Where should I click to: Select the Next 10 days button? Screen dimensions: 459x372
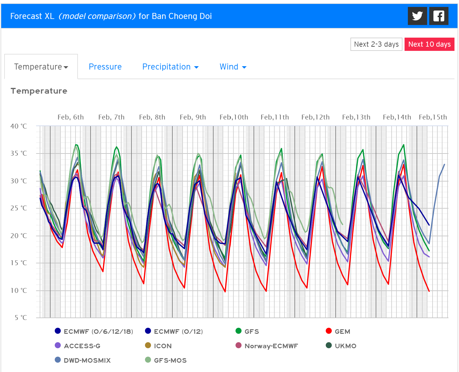[429, 44]
